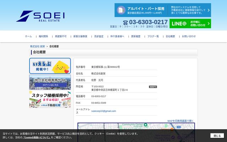Click the ログインはこちら button on agent banner
Image resolution: width=227 pixels, height=142 pixels.
pos(50,85)
